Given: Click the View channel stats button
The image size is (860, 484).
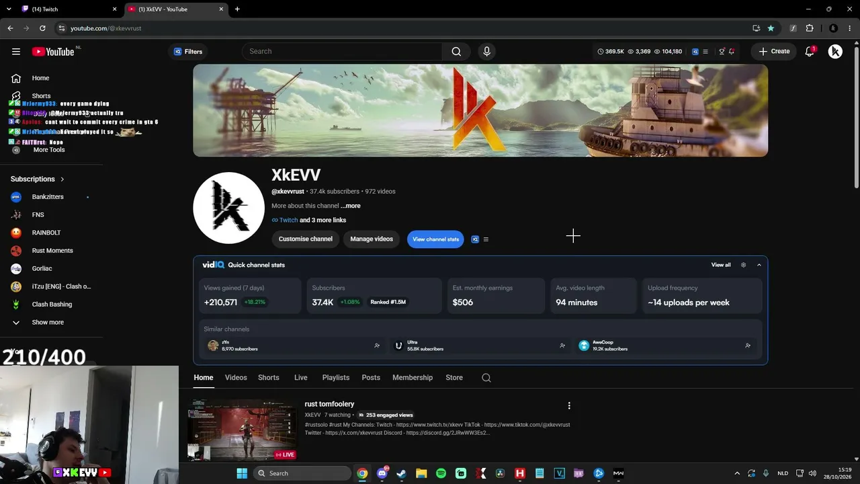Looking at the screenshot, I should [x=435, y=239].
